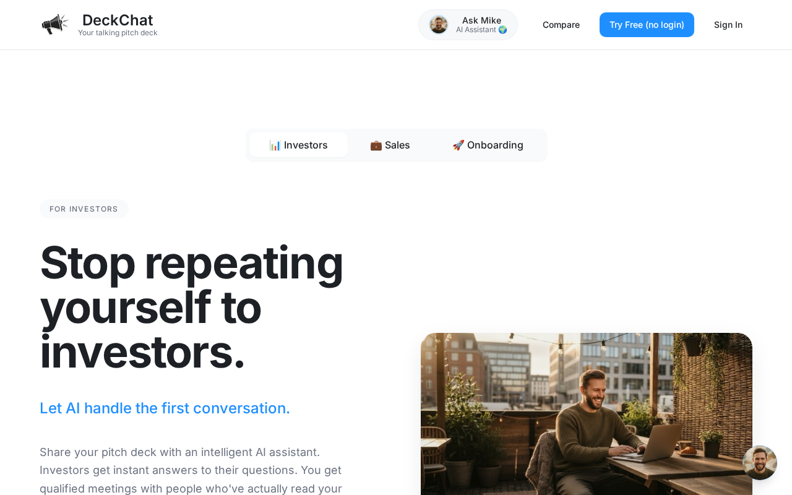Screen dimensions: 792x495
Task: Click the rocket icon on Onboarding tab
Action: click(x=458, y=145)
